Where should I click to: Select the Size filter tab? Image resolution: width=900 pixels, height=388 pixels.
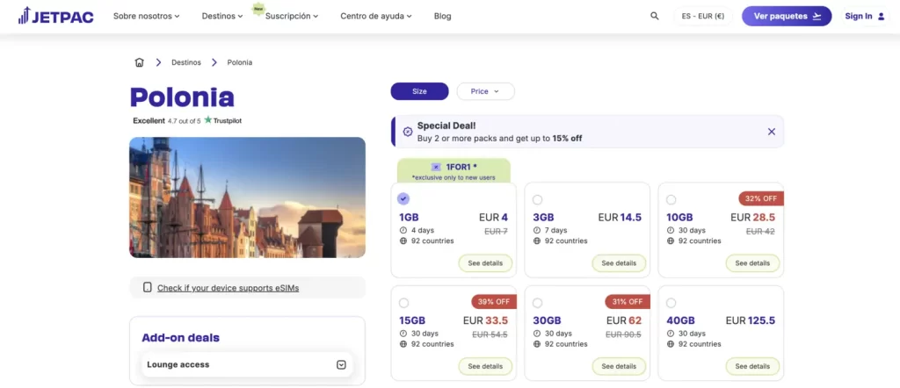point(419,91)
